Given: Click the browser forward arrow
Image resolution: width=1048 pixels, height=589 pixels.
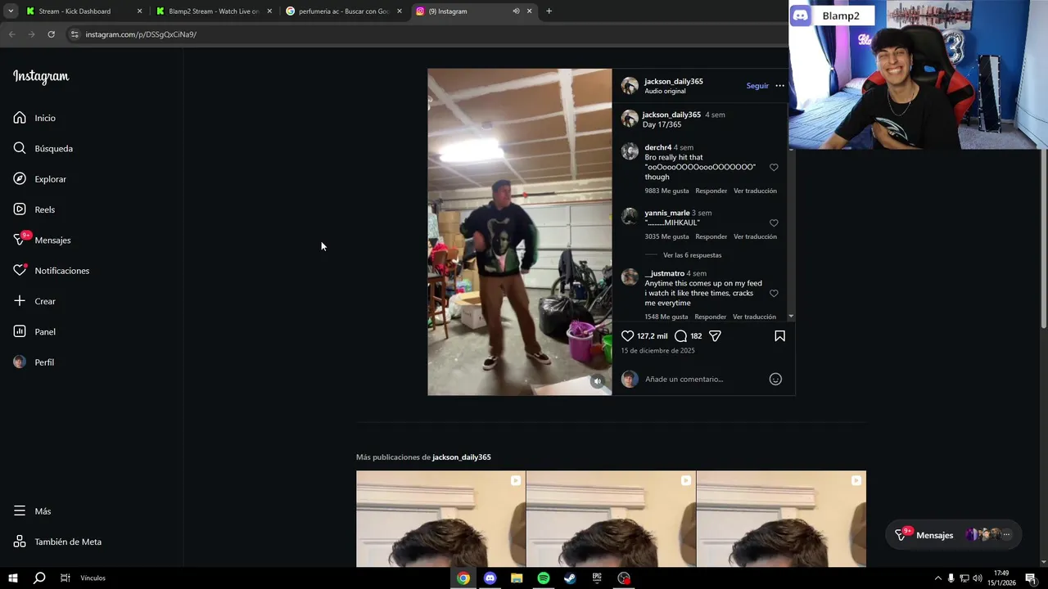Looking at the screenshot, I should (31, 34).
